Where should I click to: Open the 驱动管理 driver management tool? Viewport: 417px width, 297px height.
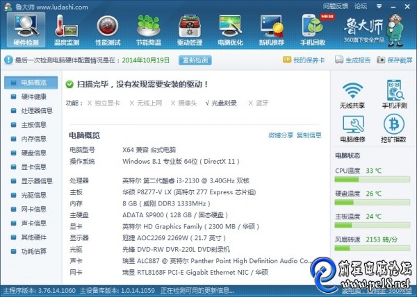coord(190,31)
